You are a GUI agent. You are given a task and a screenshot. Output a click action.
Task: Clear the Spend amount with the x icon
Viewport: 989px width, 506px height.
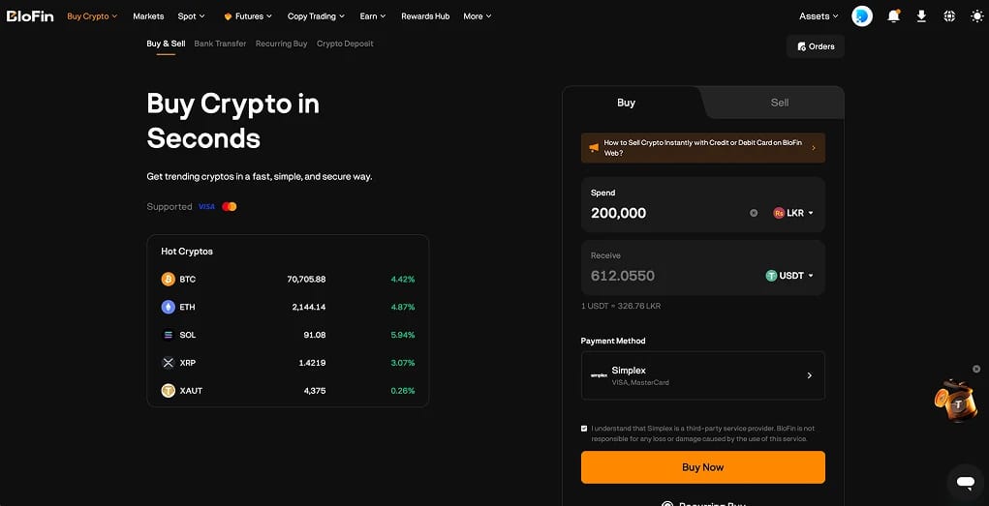point(753,213)
